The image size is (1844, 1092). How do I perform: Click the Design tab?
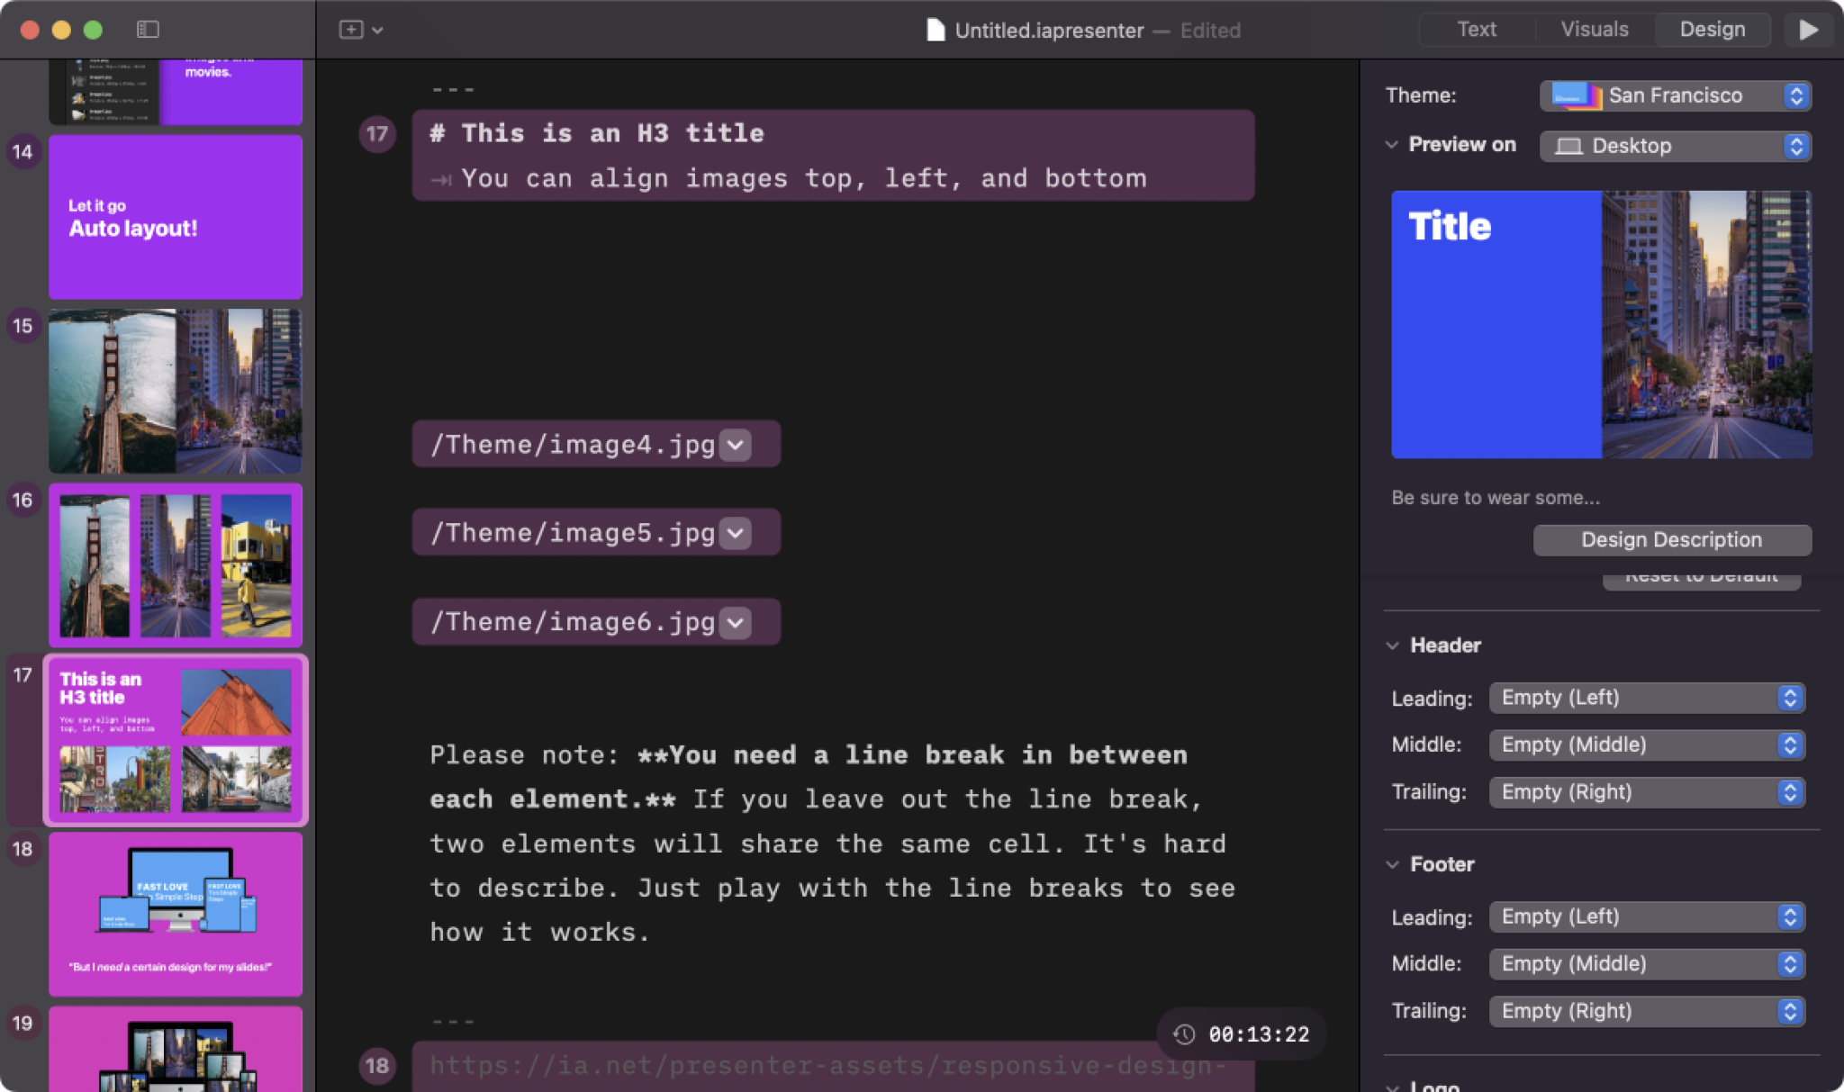1710,29
